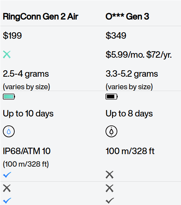This screenshot has height=205, width=181.
Task: Click the $5.99/mo. $72/yr. subscription text
Action: 138,55
